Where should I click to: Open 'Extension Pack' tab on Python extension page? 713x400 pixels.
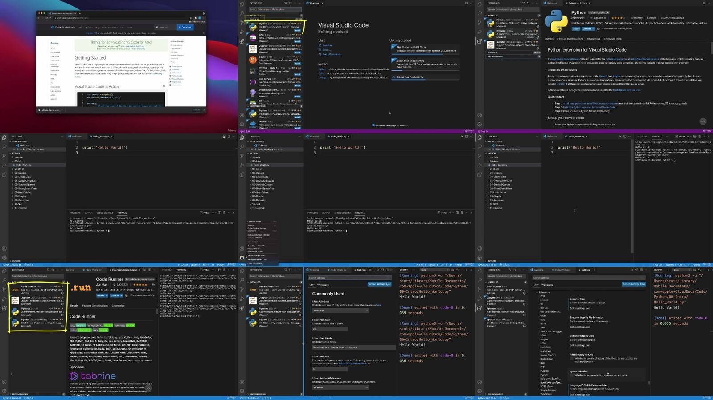612,39
